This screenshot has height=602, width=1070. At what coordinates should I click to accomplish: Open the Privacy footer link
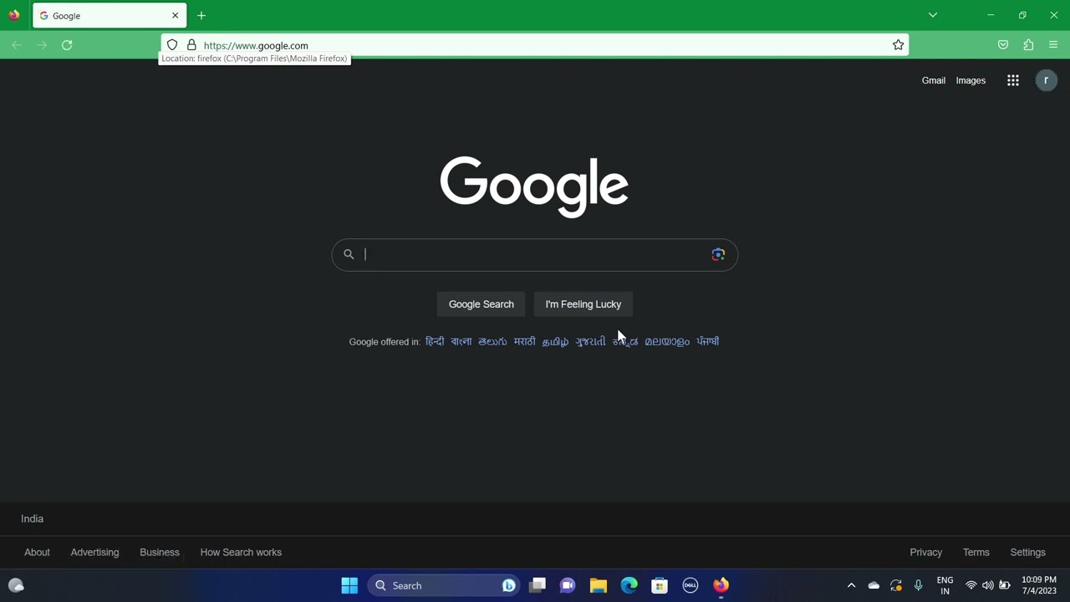(925, 552)
